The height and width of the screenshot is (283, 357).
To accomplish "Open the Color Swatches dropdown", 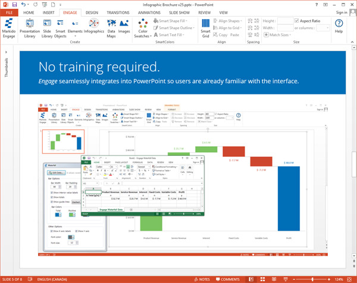I will [x=143, y=29].
